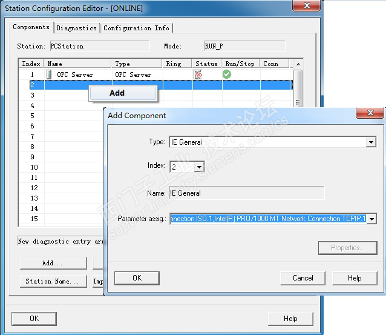
Task: Expand the Parameter assig. dropdown arrow
Action: pos(371,219)
